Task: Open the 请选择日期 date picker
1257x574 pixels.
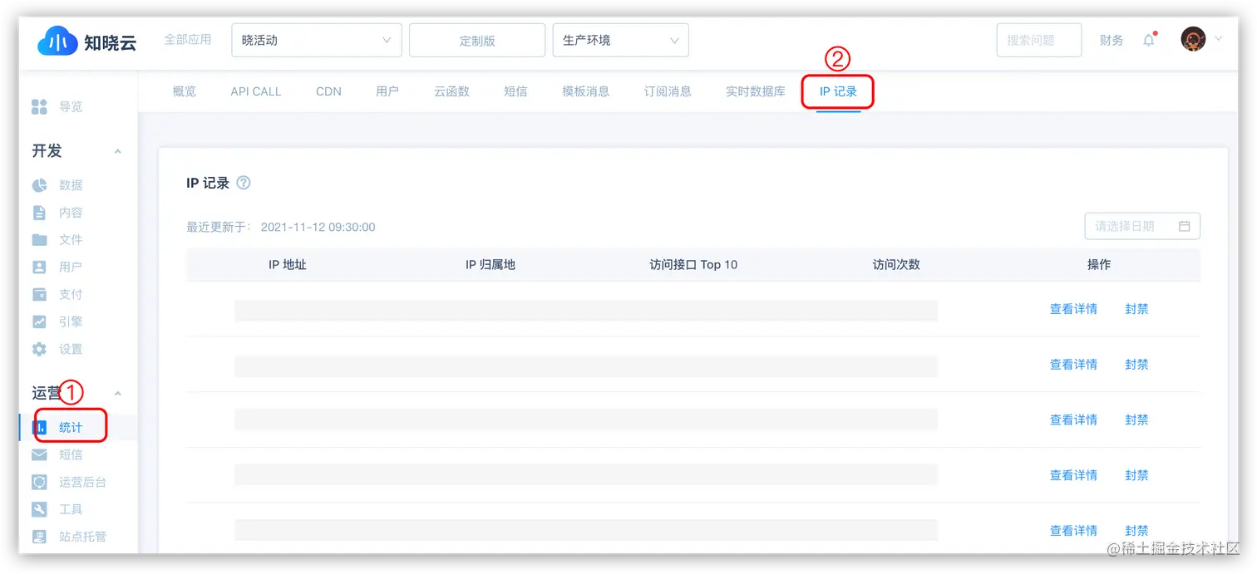Action: point(1142,225)
